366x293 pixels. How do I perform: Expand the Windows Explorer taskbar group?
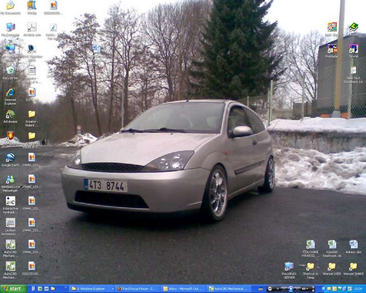pyautogui.click(x=91, y=289)
